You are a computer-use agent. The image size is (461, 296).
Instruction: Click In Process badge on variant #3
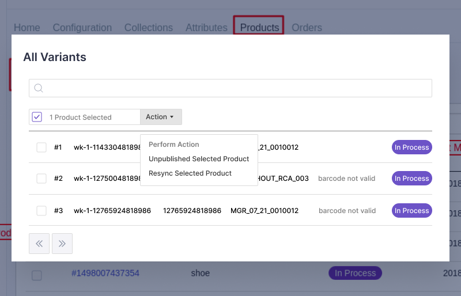pos(411,211)
